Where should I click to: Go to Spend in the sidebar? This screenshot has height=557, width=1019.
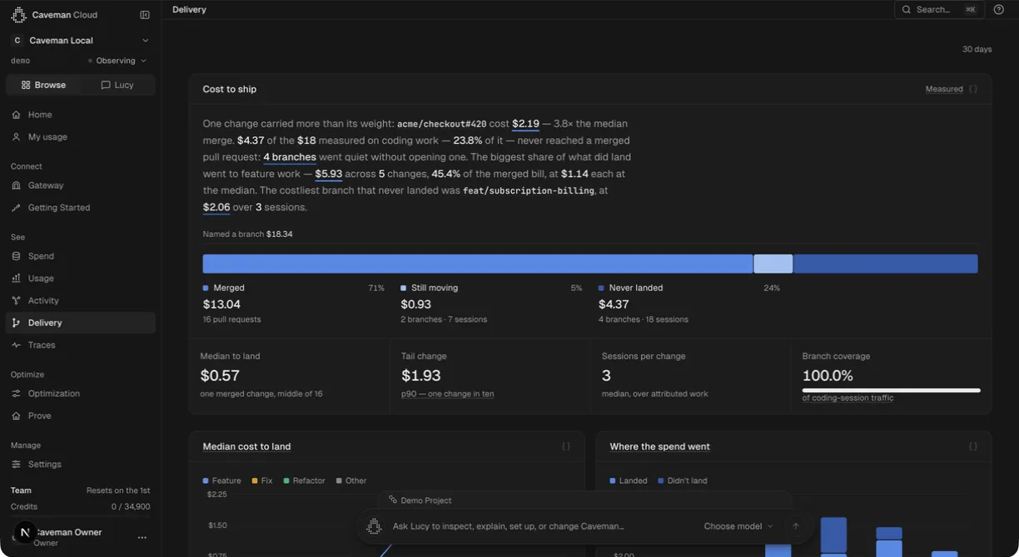[81, 256]
